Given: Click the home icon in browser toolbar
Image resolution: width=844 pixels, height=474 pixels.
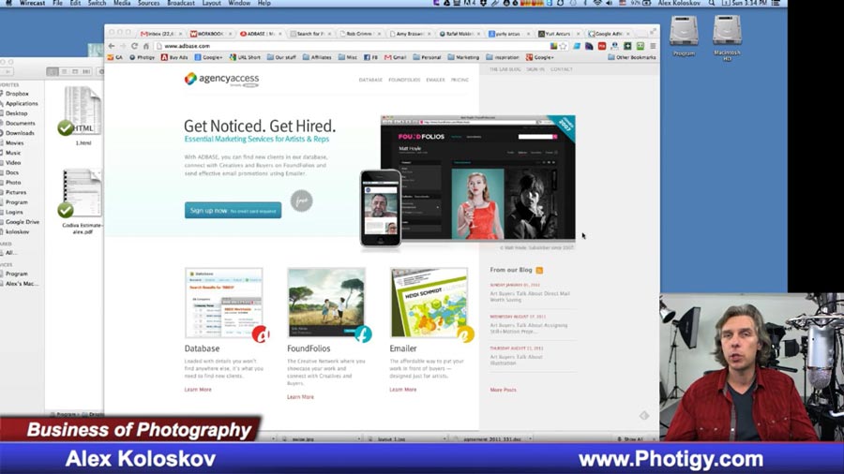Looking at the screenshot, I should tap(145, 46).
